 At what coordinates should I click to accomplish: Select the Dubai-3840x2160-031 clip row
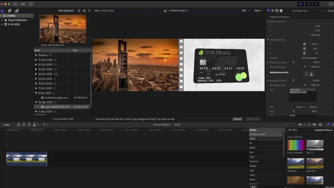(x=62, y=107)
